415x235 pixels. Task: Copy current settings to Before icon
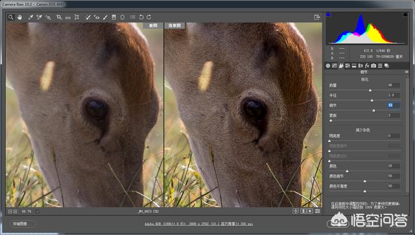310,211
